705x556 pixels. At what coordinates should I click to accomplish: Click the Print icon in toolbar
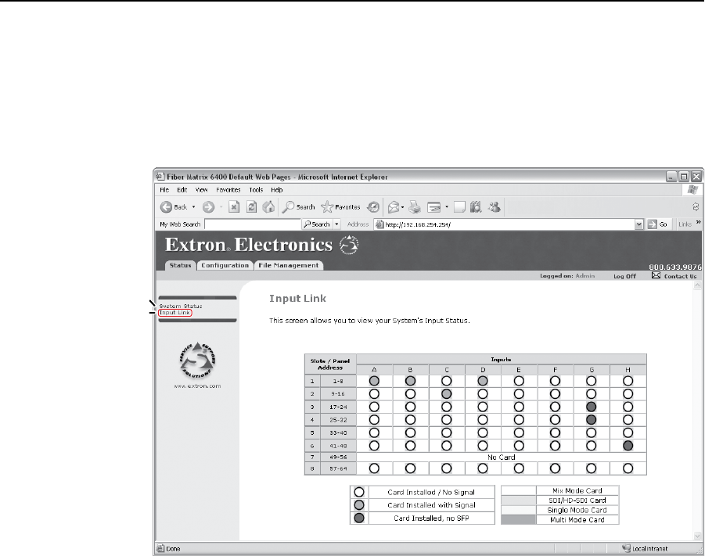415,207
